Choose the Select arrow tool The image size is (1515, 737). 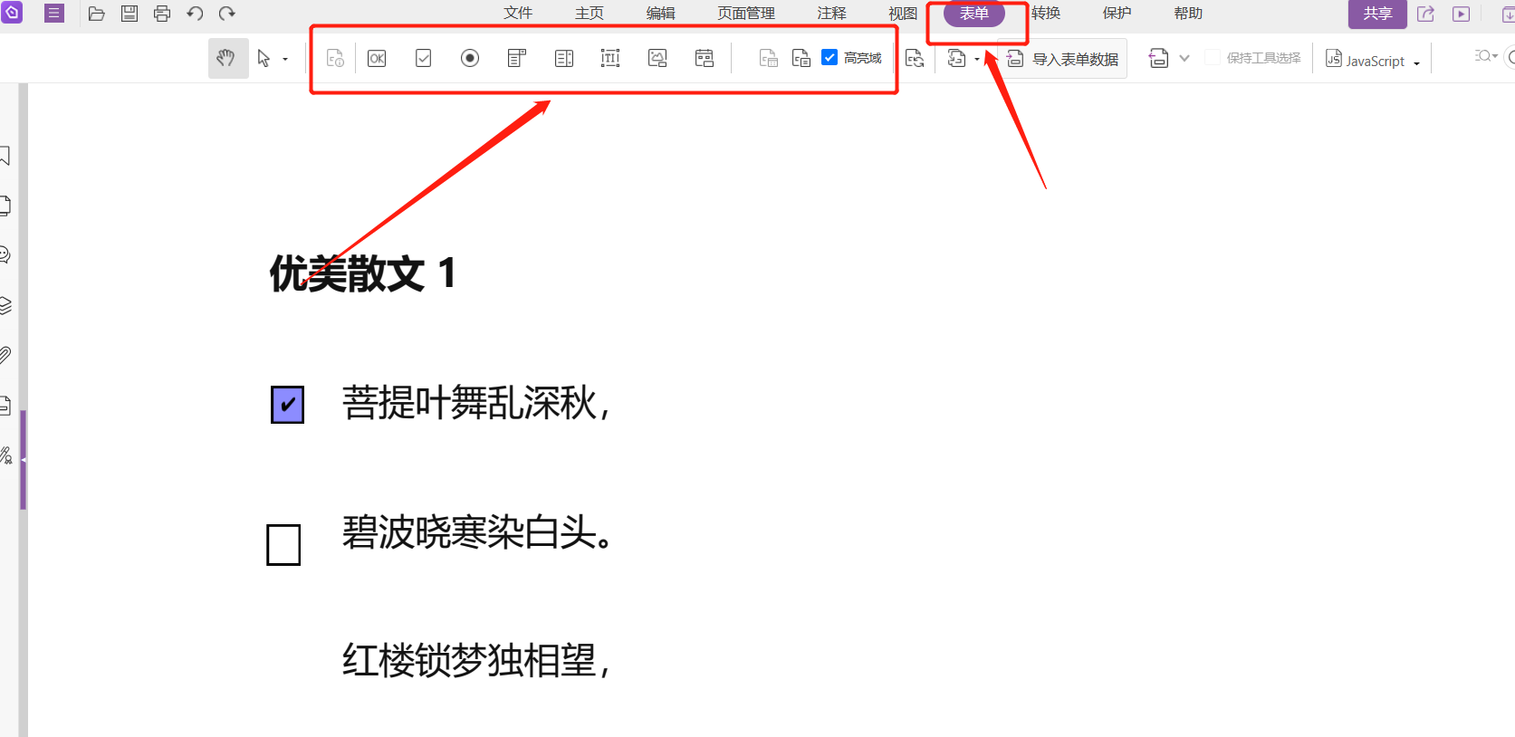click(x=264, y=59)
